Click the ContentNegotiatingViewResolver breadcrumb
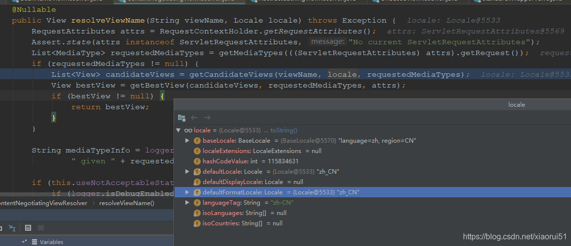The width and height of the screenshot is (571, 246). 44,203
